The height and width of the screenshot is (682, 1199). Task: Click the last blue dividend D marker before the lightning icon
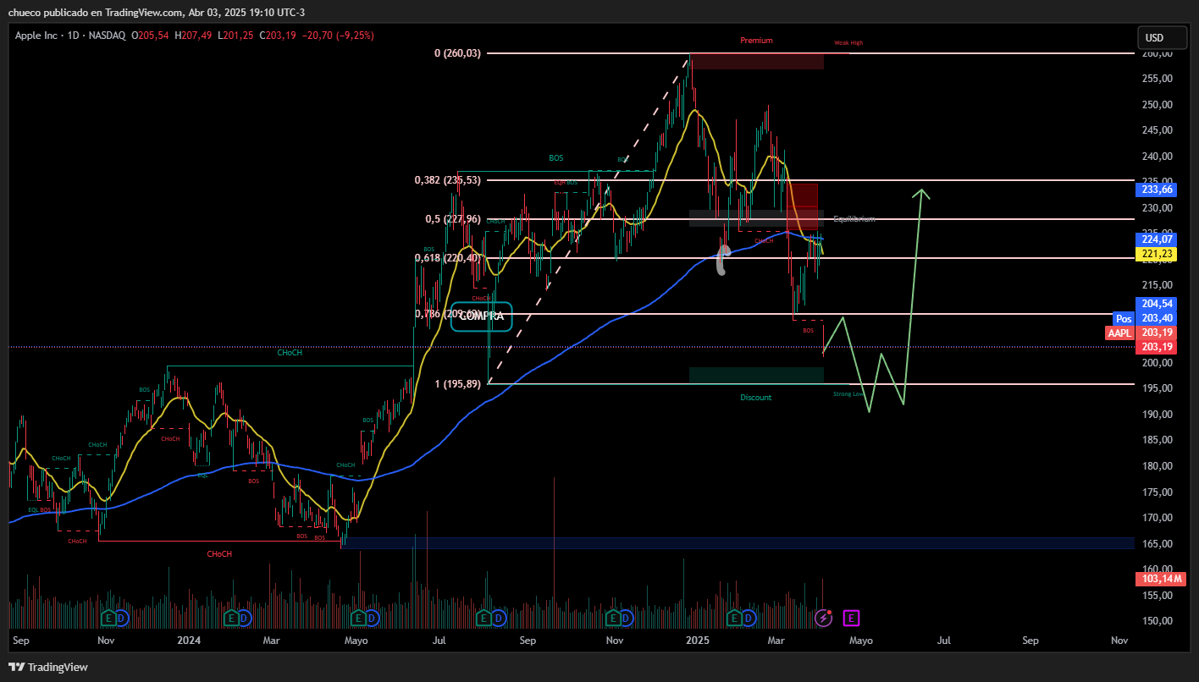pos(748,619)
